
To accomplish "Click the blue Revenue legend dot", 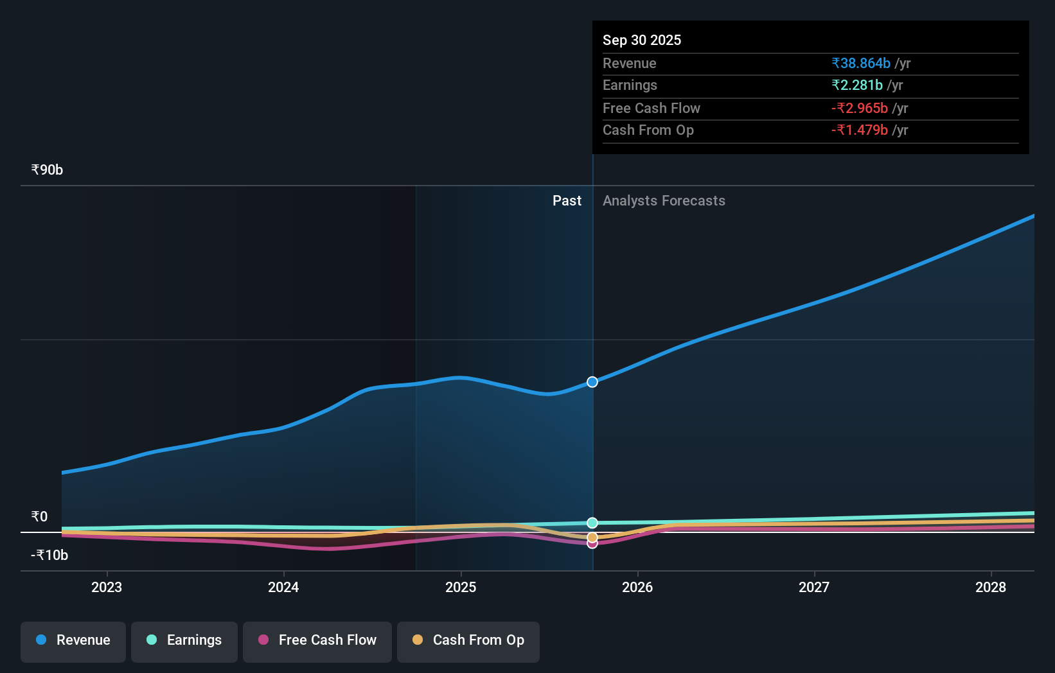I will click(x=42, y=640).
